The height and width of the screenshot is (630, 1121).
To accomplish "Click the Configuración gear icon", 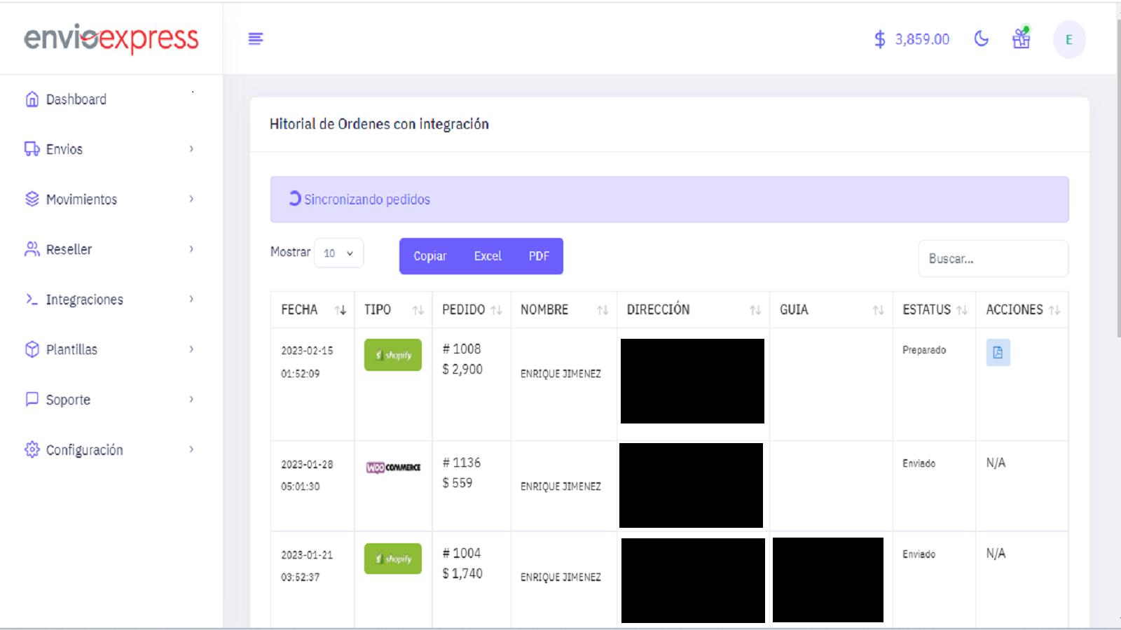I will (32, 449).
